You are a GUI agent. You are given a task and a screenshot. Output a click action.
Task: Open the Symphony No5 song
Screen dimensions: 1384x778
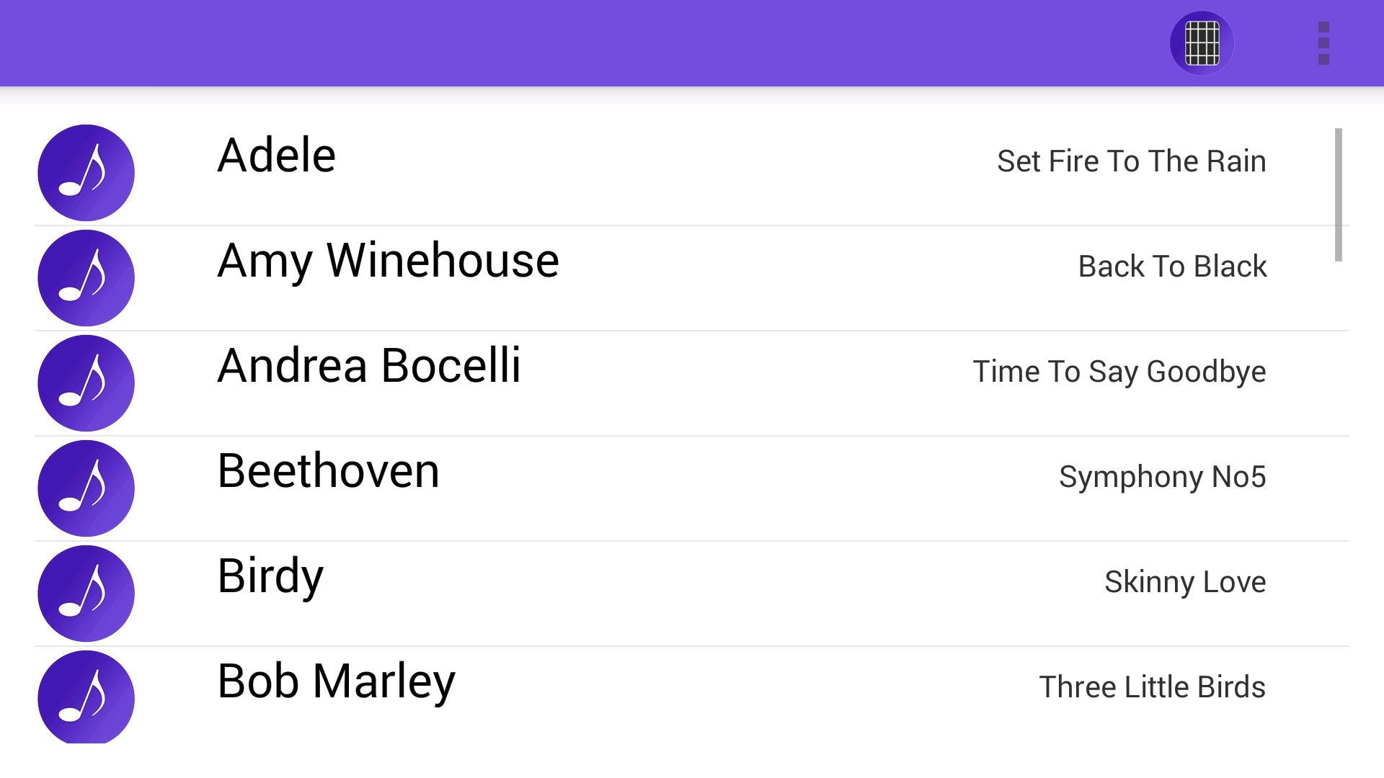(x=1163, y=478)
